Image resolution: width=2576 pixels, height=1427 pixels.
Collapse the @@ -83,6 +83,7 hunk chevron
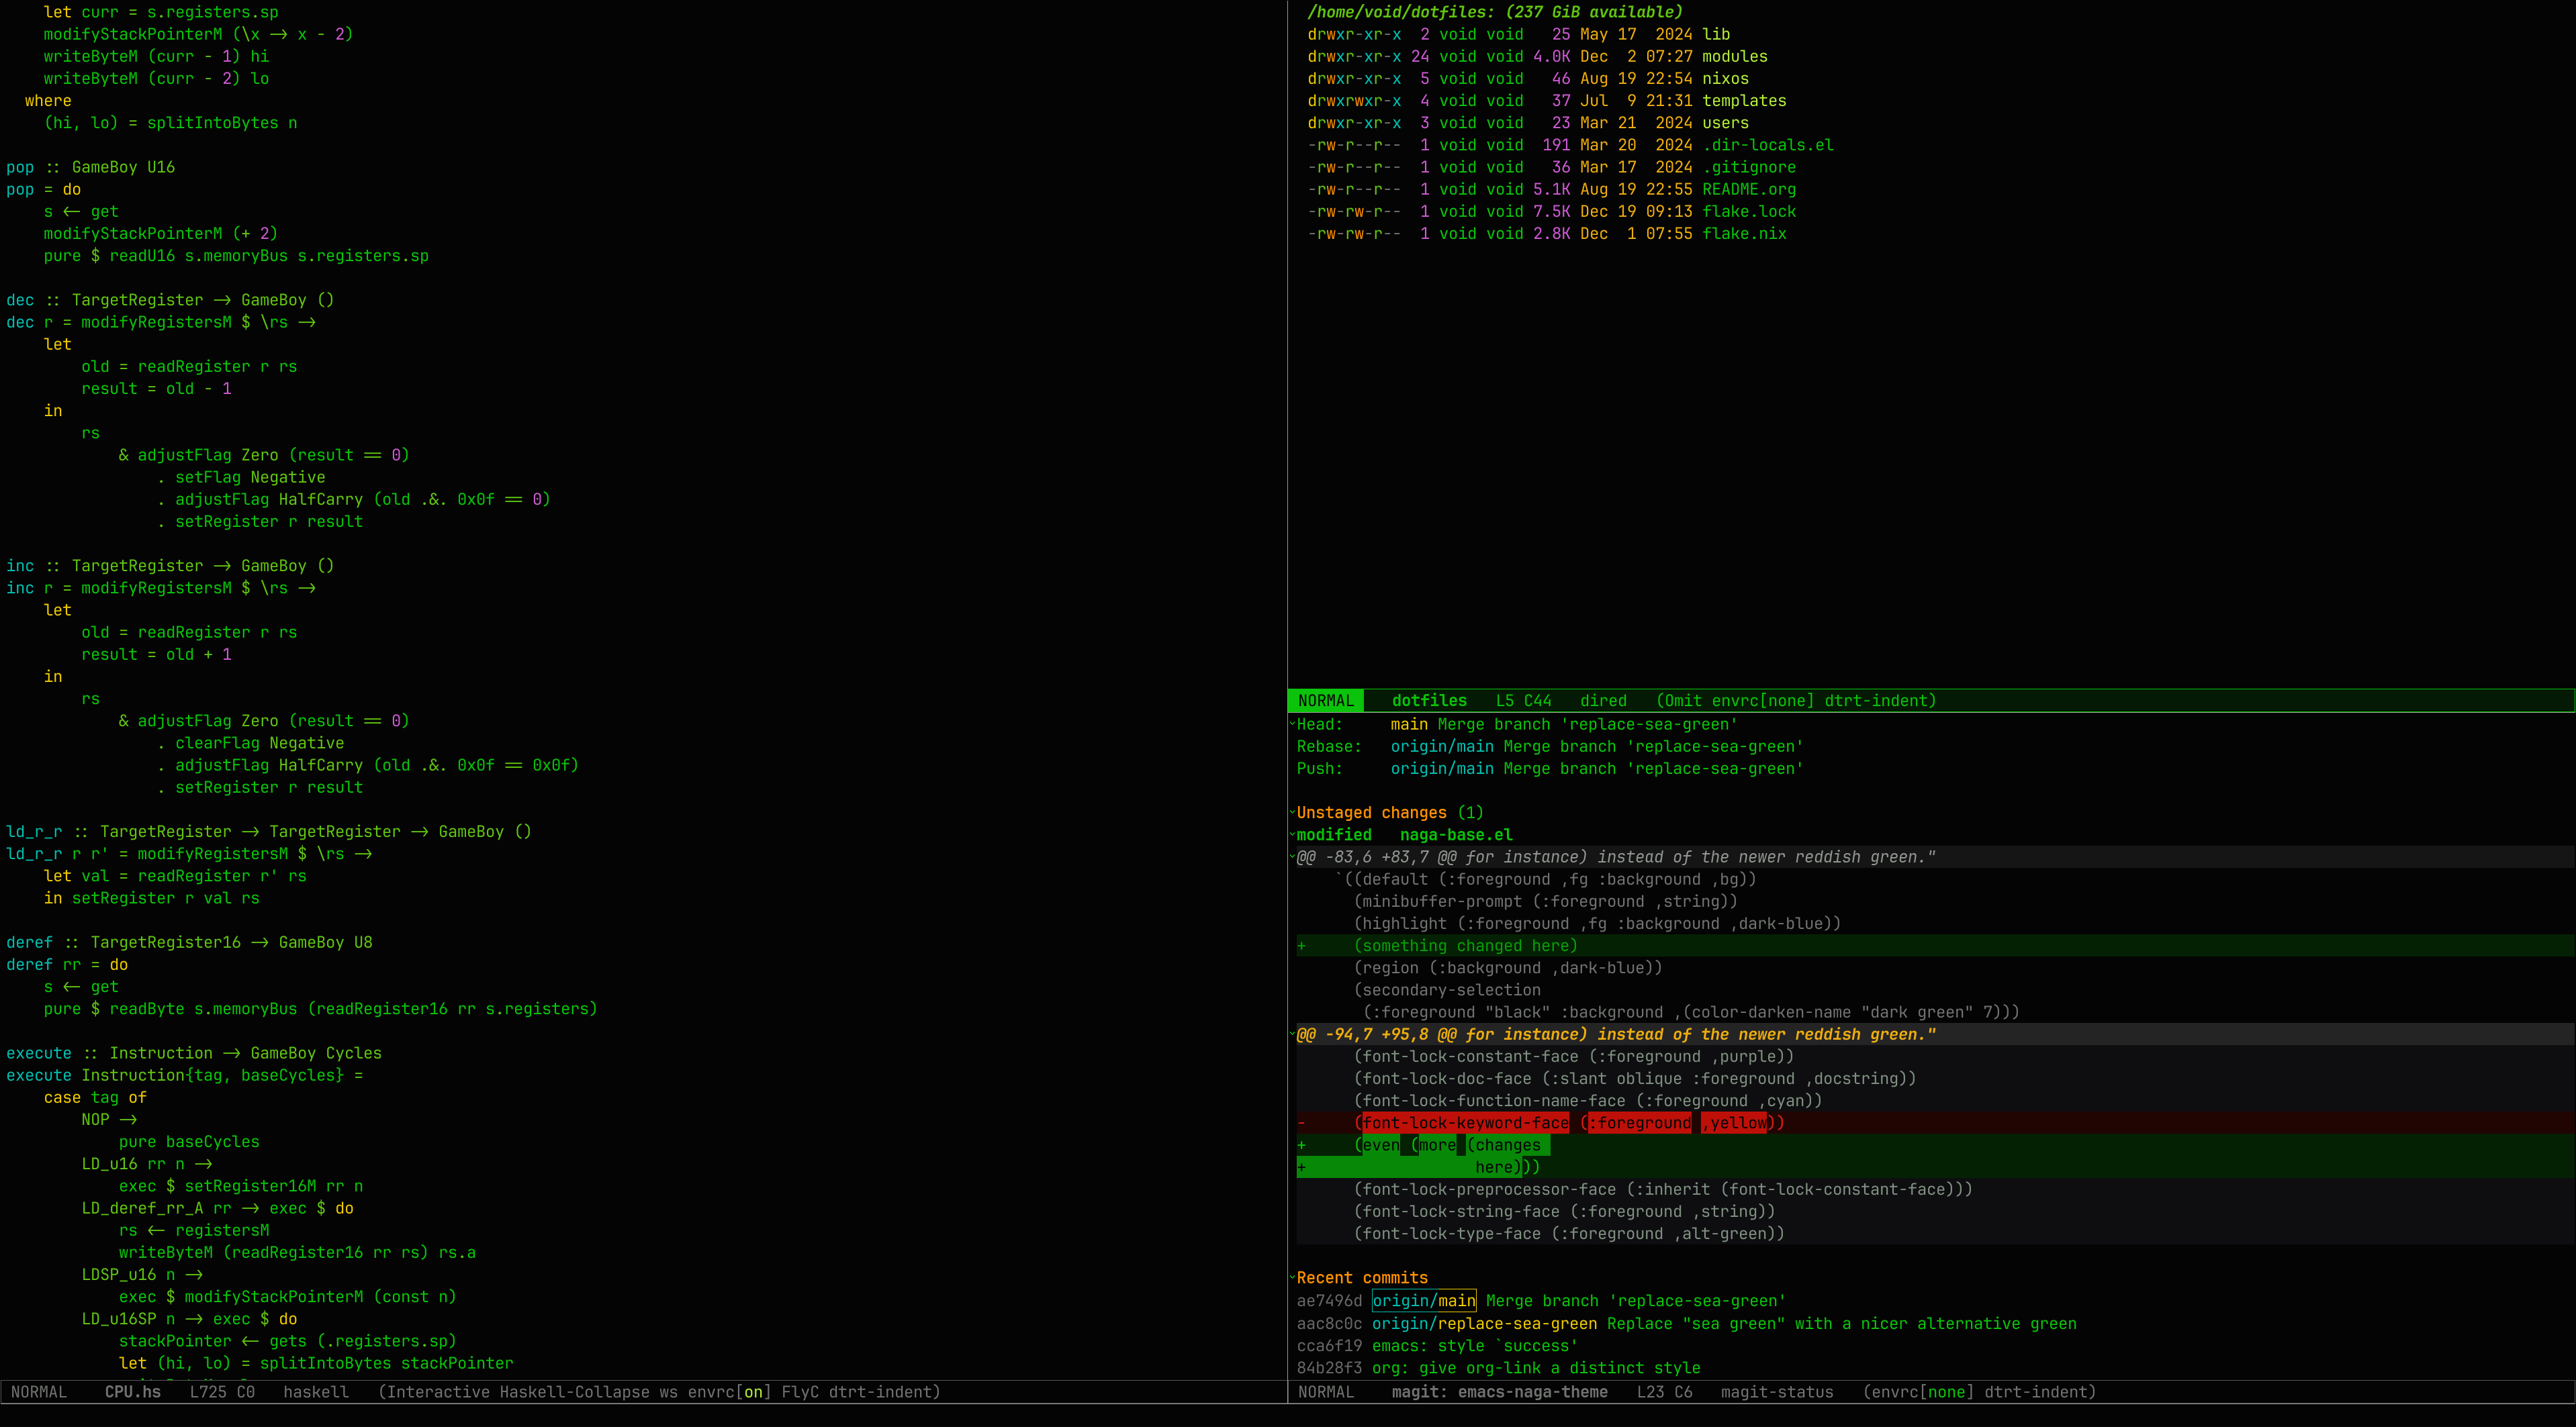tap(1292, 856)
